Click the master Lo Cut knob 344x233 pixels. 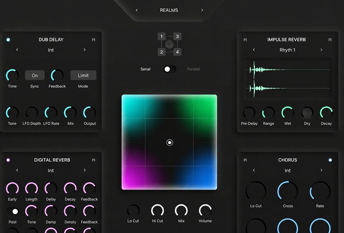pos(133,210)
